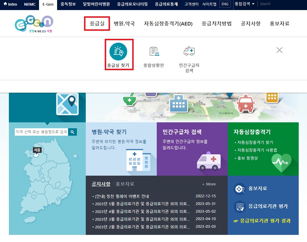The height and width of the screenshot is (242, 307).
Task: Click the magnifier icon on map search bar
Action: point(72,132)
